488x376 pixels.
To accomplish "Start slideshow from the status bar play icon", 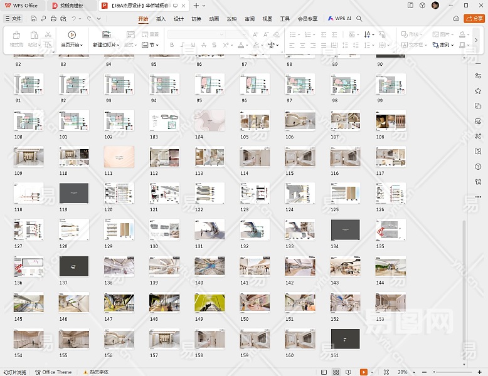I will [x=363, y=372].
